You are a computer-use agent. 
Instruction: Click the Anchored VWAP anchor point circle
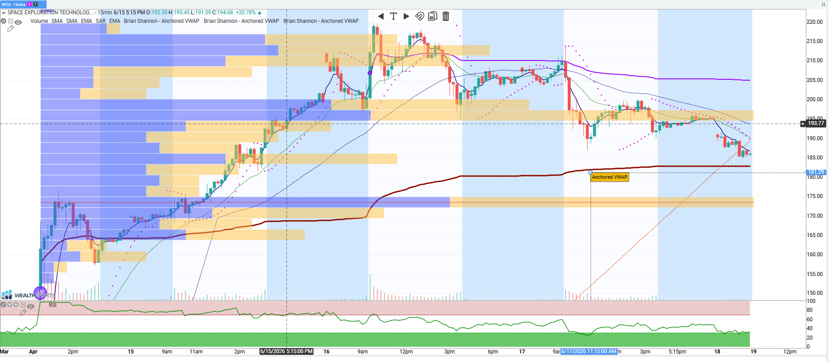590,172
